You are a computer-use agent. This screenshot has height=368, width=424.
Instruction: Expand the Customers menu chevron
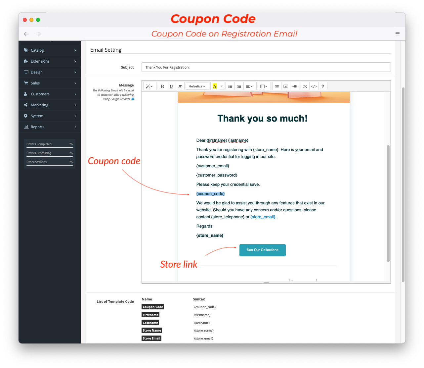(x=75, y=94)
